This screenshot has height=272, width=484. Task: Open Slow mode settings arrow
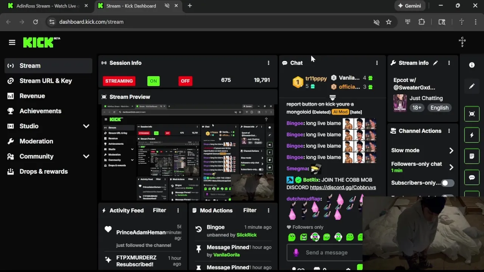point(451,150)
